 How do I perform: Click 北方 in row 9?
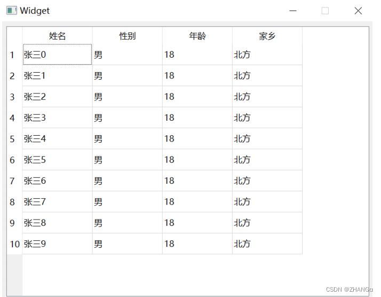click(x=267, y=223)
